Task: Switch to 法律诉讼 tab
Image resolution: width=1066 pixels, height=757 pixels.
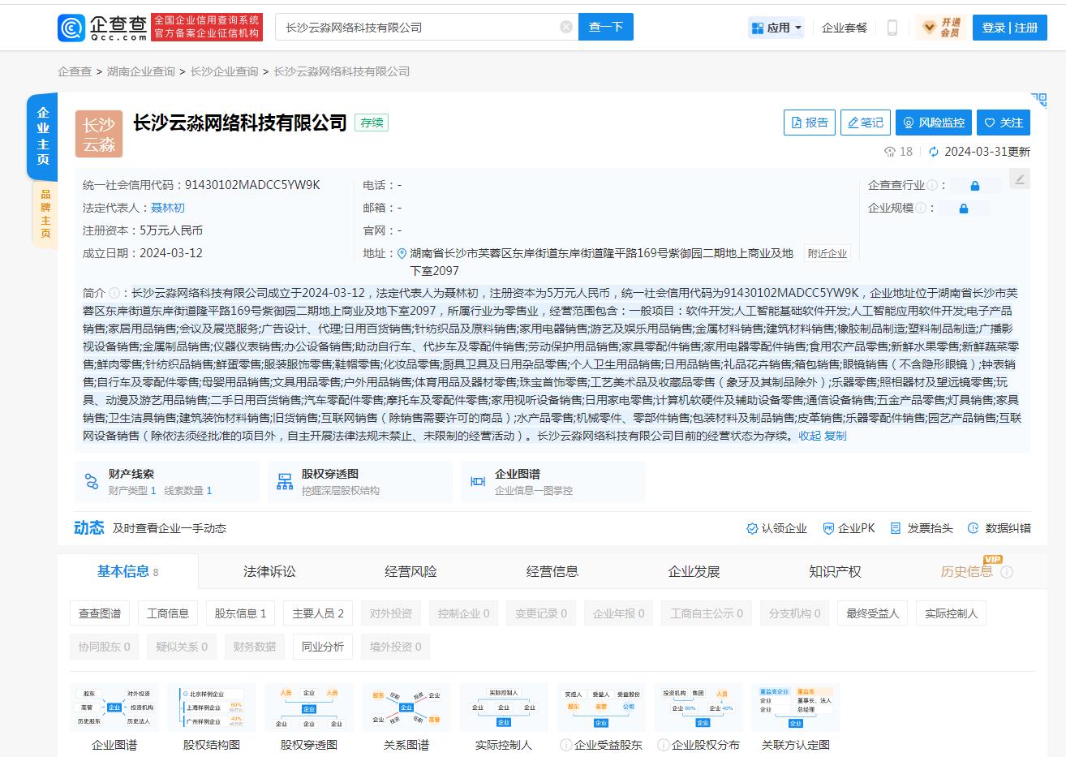Action: pyautogui.click(x=269, y=572)
